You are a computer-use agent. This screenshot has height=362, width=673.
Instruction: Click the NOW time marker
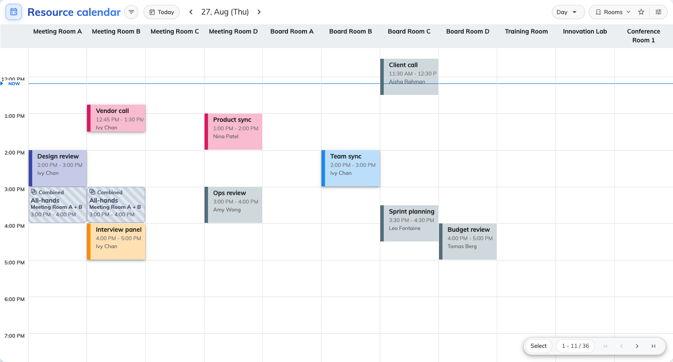click(x=14, y=83)
